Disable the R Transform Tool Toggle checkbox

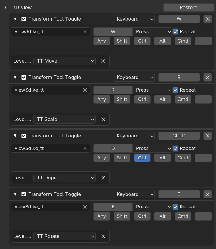tap(24, 77)
